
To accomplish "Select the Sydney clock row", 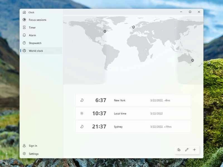I will coord(133,127).
